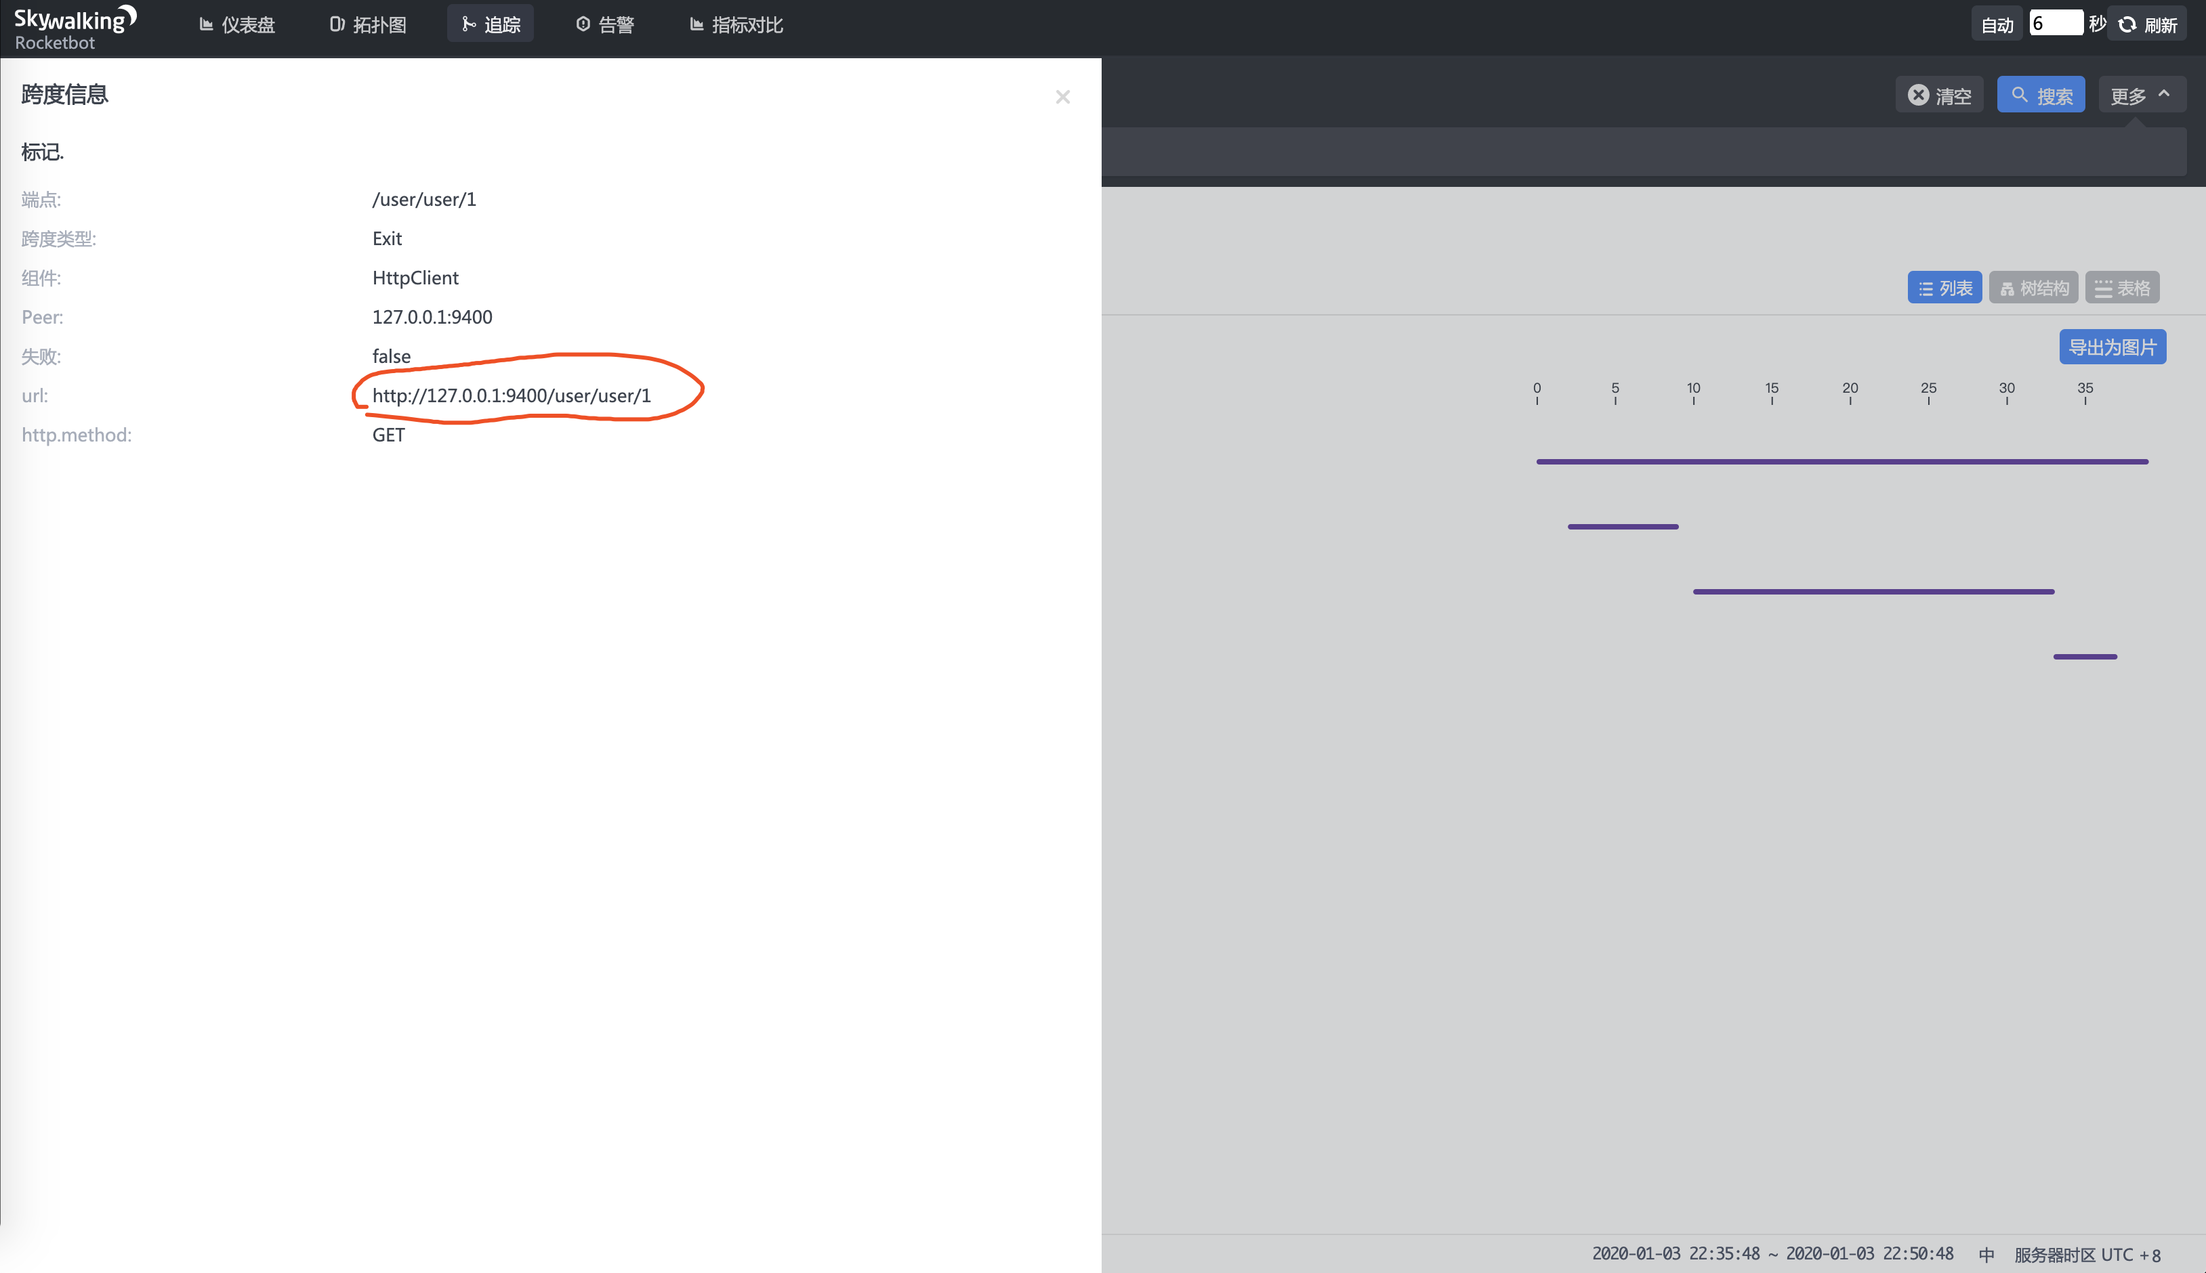Click the 刷新 reload icon button
Image resolution: width=2206 pixels, height=1273 pixels.
pos(2148,24)
